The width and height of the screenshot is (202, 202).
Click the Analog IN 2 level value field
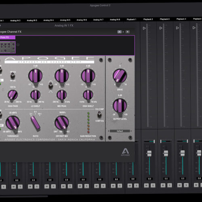(17, 180)
